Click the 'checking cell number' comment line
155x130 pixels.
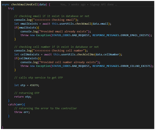pos(56,47)
